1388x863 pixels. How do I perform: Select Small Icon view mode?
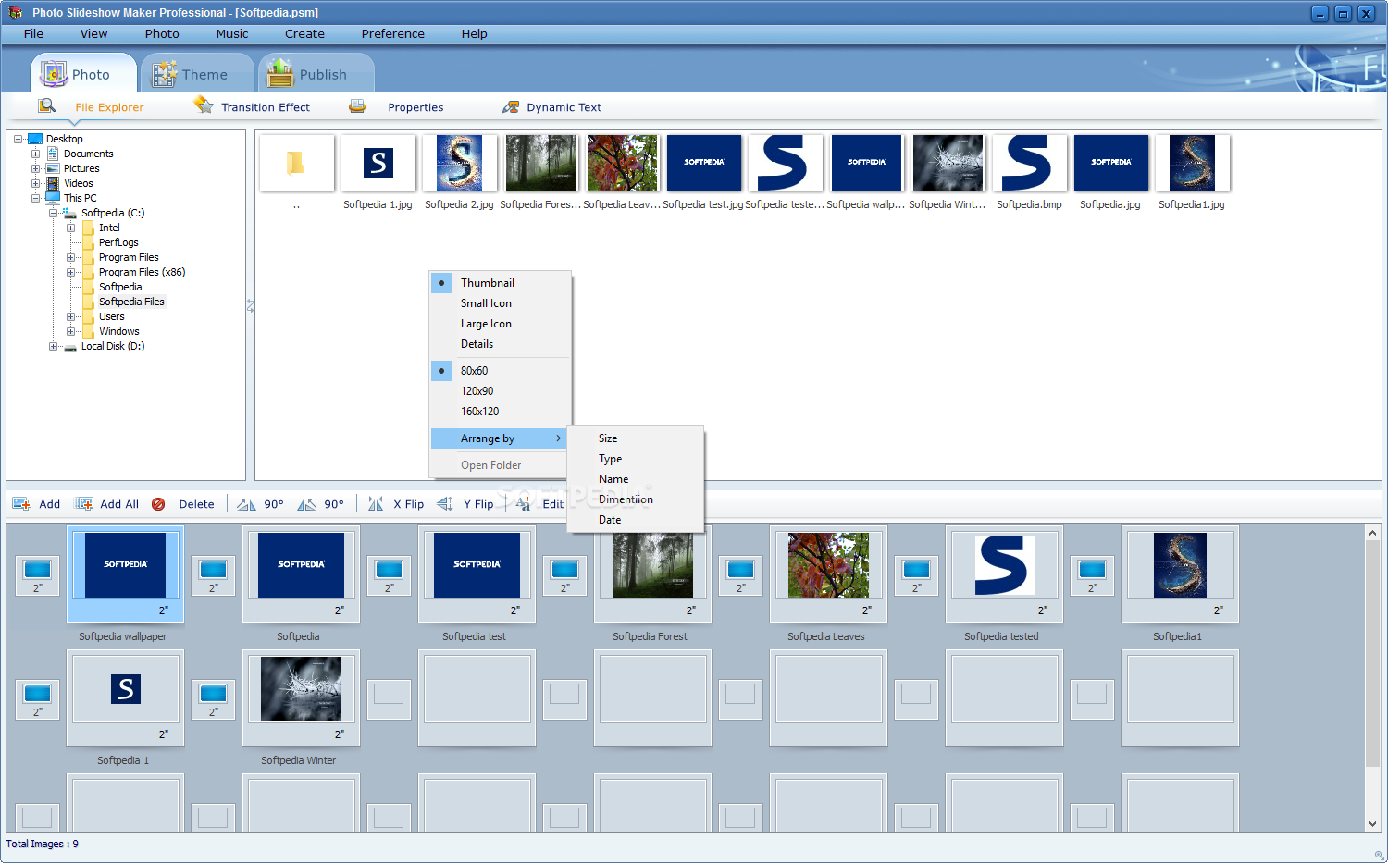pos(500,303)
